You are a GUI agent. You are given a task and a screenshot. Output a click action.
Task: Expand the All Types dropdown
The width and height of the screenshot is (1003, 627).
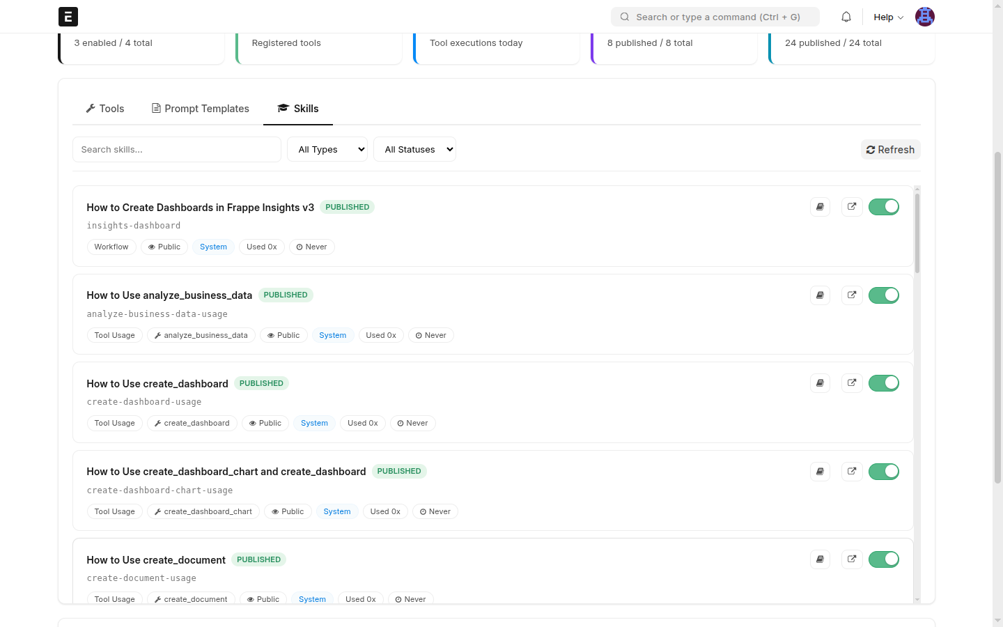click(x=327, y=149)
